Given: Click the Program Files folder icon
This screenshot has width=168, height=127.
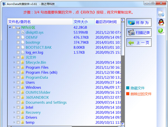Looking at the screenshot, I should (23, 67).
